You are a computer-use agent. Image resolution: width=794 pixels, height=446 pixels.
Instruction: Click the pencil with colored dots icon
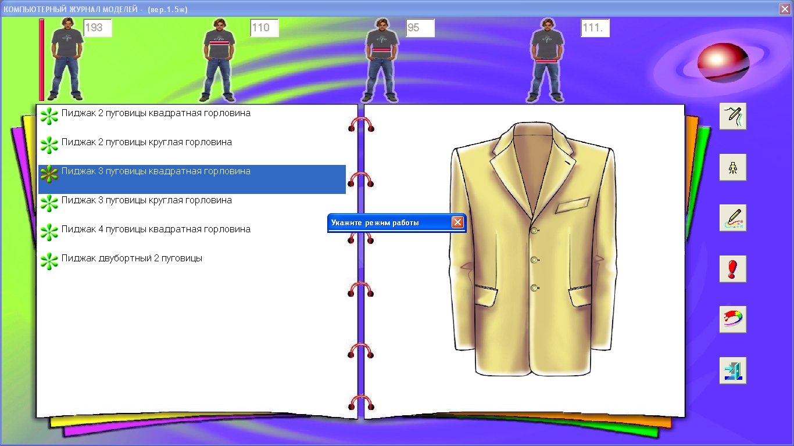click(732, 218)
